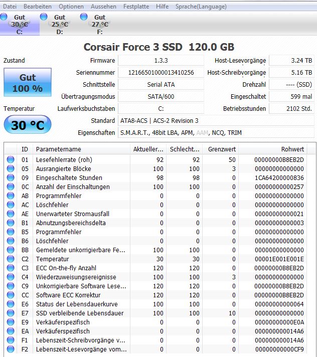Open the Bearbeiten menu

point(38,7)
